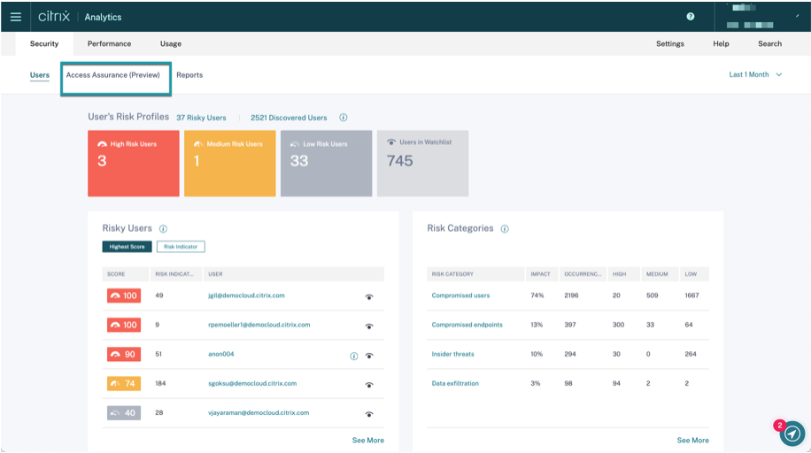Screen dimensions: 811x453
Task: Select the Risk Indicator sort option
Action: [181, 247]
